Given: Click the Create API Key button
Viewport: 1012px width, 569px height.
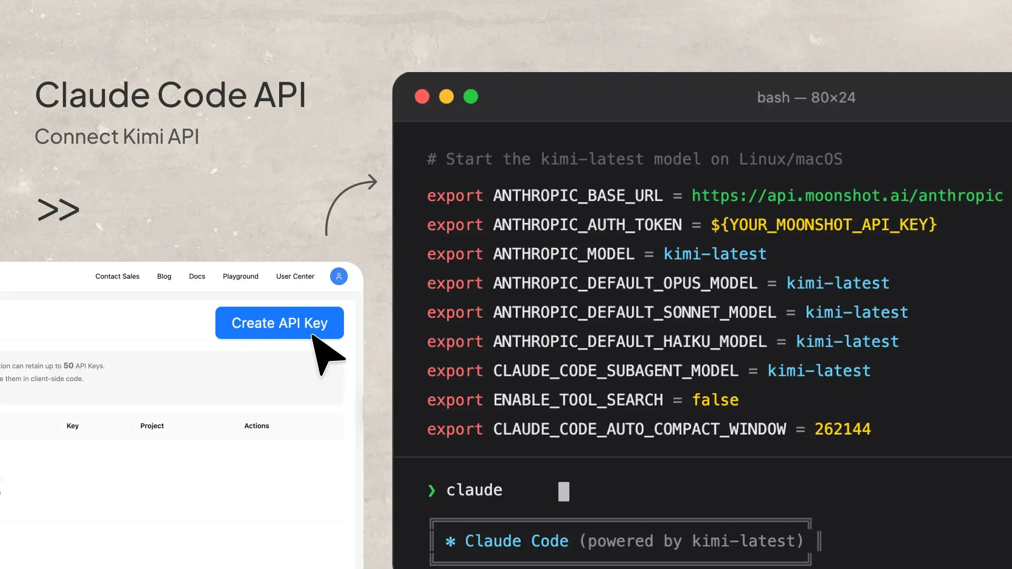Looking at the screenshot, I should (280, 323).
